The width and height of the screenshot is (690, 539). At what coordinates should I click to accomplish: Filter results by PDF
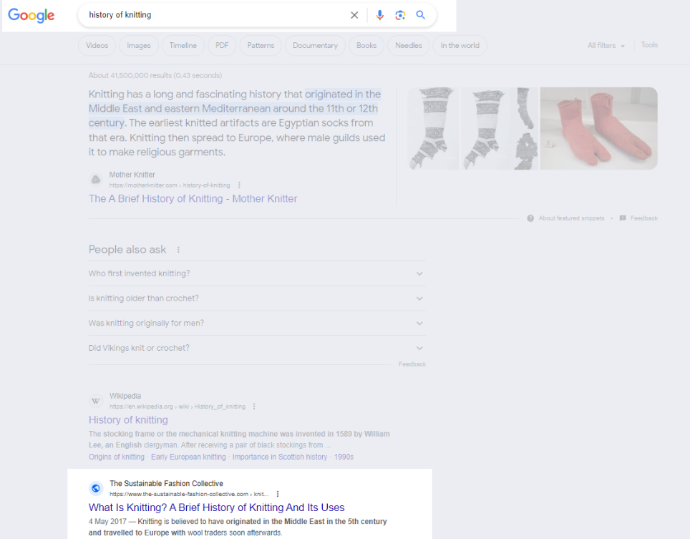[222, 45]
